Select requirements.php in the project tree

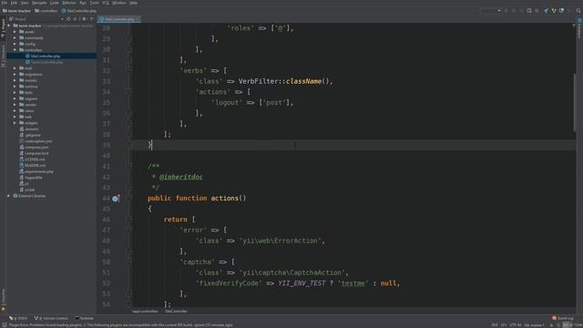click(39, 171)
